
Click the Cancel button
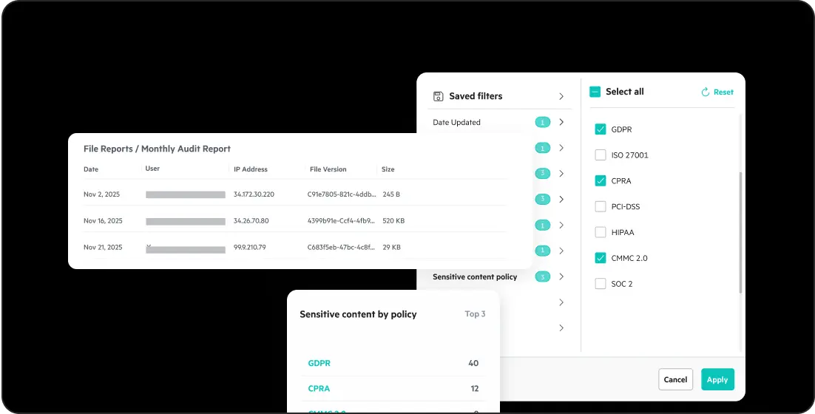pos(676,380)
